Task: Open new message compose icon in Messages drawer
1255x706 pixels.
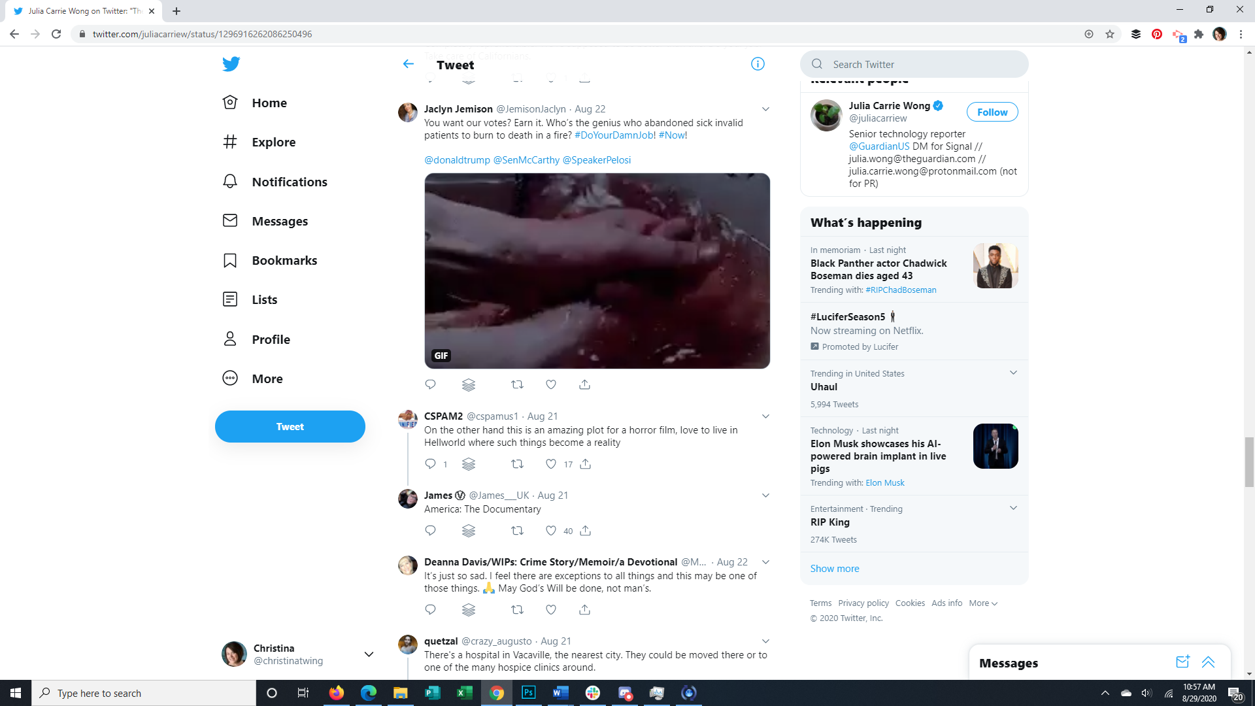Action: click(x=1182, y=662)
